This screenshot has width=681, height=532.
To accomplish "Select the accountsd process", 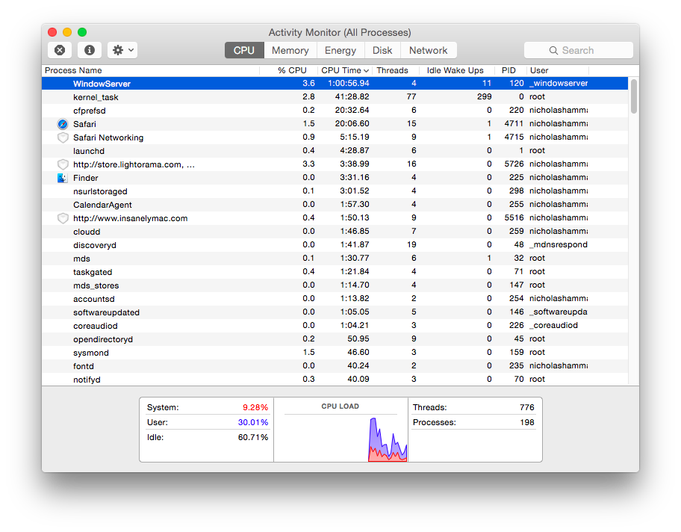I will pos(335,299).
